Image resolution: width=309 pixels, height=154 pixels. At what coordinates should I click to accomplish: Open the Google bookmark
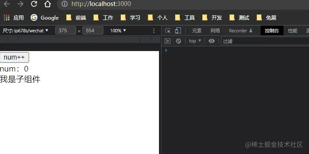click(45, 18)
